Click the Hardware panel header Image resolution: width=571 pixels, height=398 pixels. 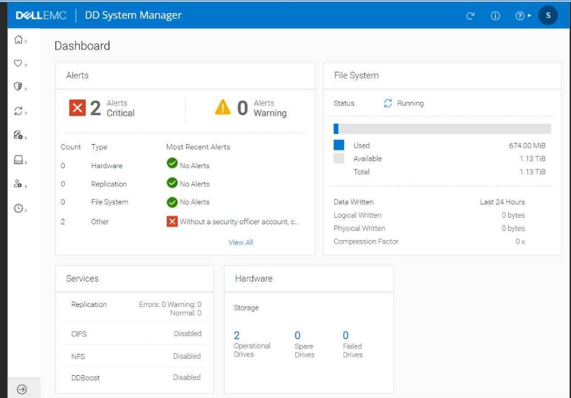pos(309,279)
